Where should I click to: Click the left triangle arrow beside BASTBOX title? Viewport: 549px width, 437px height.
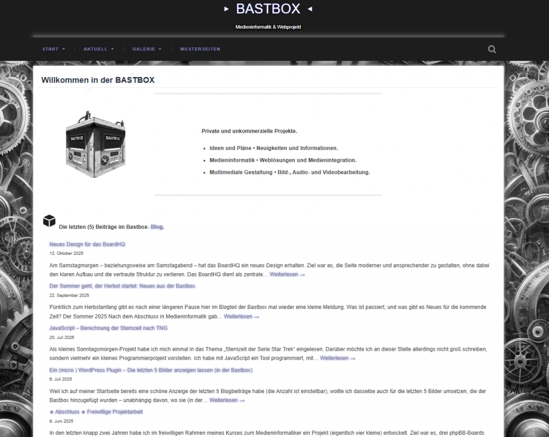coord(226,9)
